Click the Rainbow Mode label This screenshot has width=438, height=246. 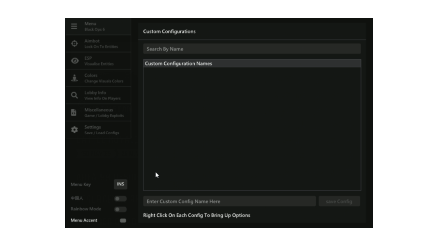point(86,209)
